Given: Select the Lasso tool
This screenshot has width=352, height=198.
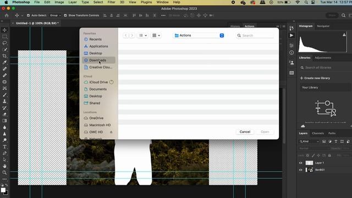Looking at the screenshot, I should [x=4, y=43].
